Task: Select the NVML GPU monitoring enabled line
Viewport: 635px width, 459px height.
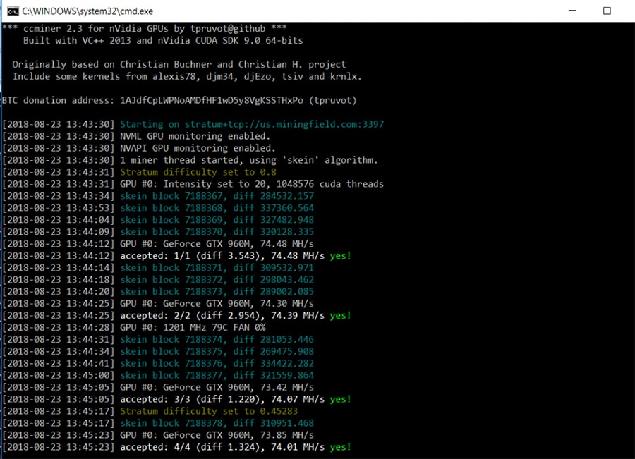Action: (x=195, y=136)
